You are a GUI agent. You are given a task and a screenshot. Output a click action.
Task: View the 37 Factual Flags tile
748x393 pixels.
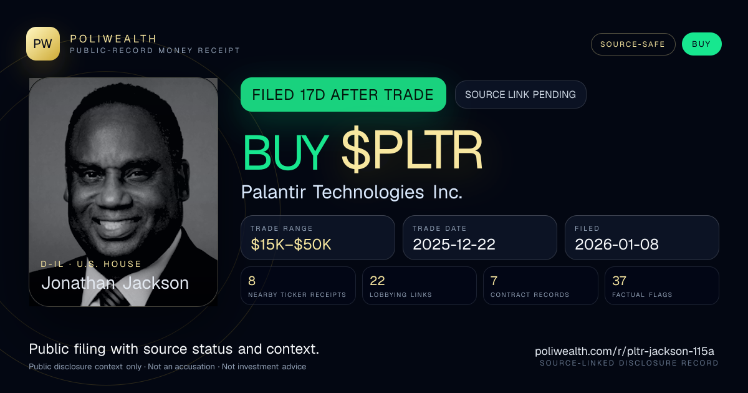[x=662, y=286]
